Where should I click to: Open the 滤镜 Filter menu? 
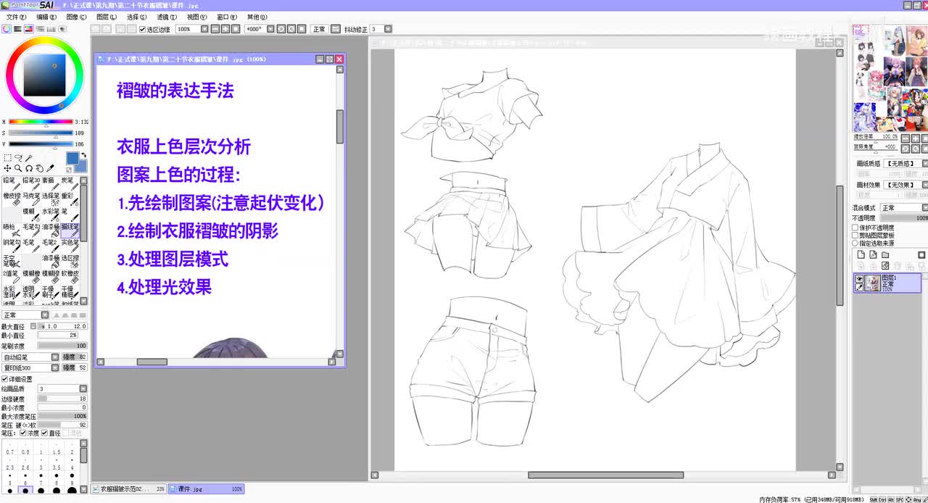coord(167,17)
